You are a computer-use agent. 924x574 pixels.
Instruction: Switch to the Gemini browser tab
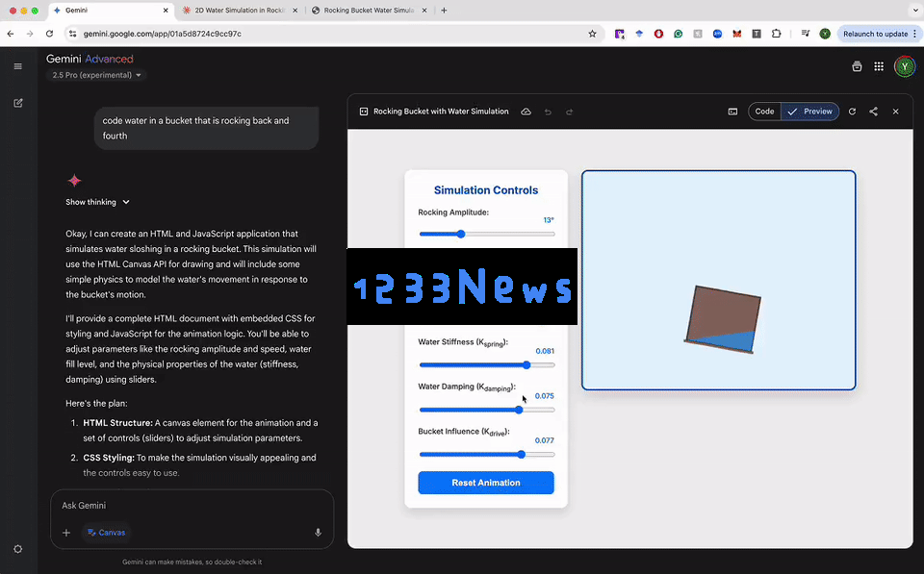pos(109,10)
